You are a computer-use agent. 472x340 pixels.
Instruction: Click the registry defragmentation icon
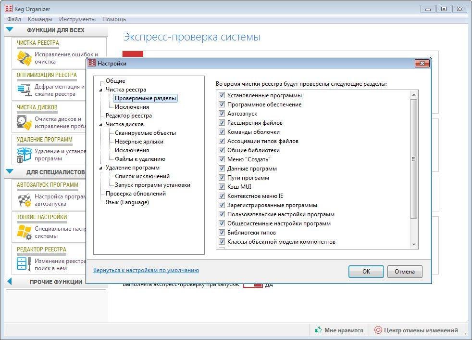point(25,90)
